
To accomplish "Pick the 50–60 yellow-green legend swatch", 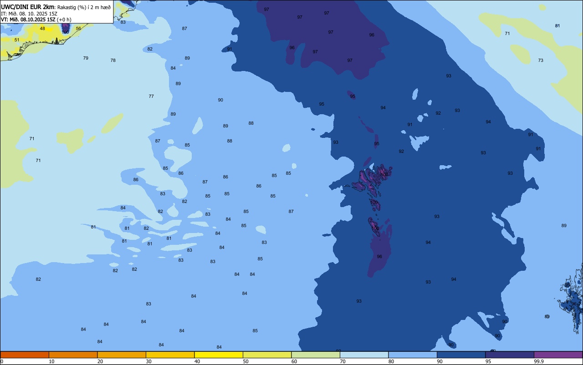I will tap(267, 355).
